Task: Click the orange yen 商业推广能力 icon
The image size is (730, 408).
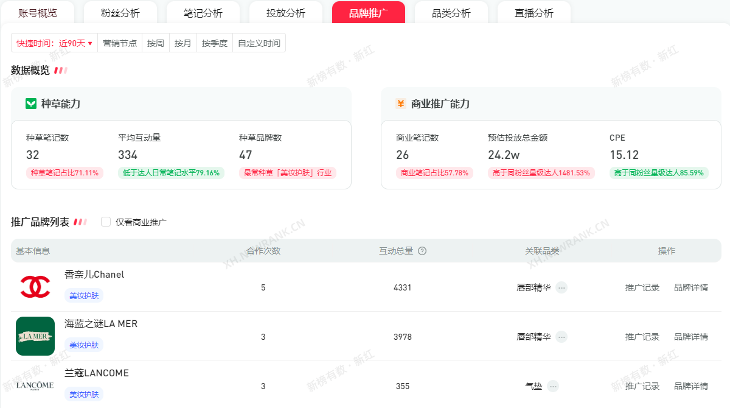Action: pyautogui.click(x=400, y=104)
